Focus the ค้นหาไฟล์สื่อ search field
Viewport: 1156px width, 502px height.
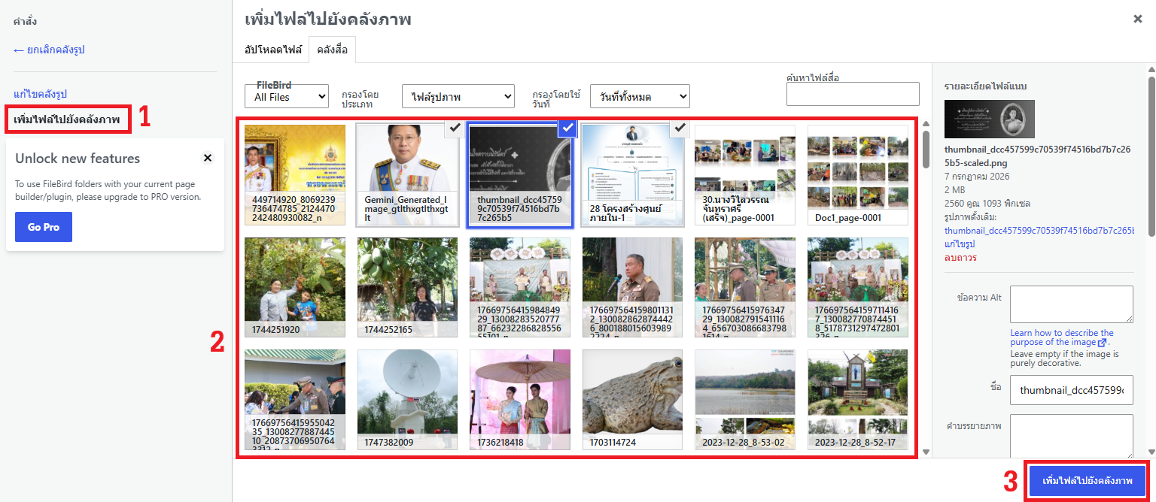853,94
